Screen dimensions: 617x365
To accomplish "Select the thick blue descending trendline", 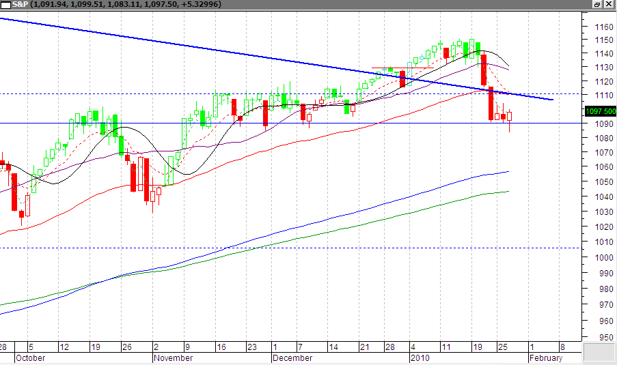I will (275, 59).
